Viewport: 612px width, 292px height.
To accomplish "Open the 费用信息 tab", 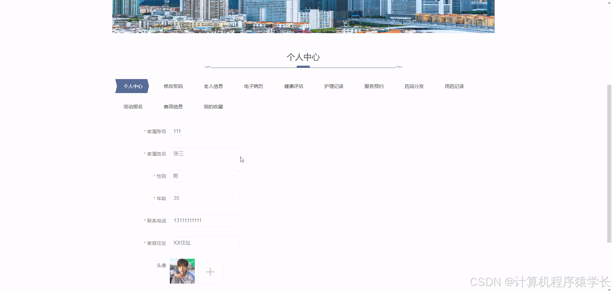I will 173,106.
